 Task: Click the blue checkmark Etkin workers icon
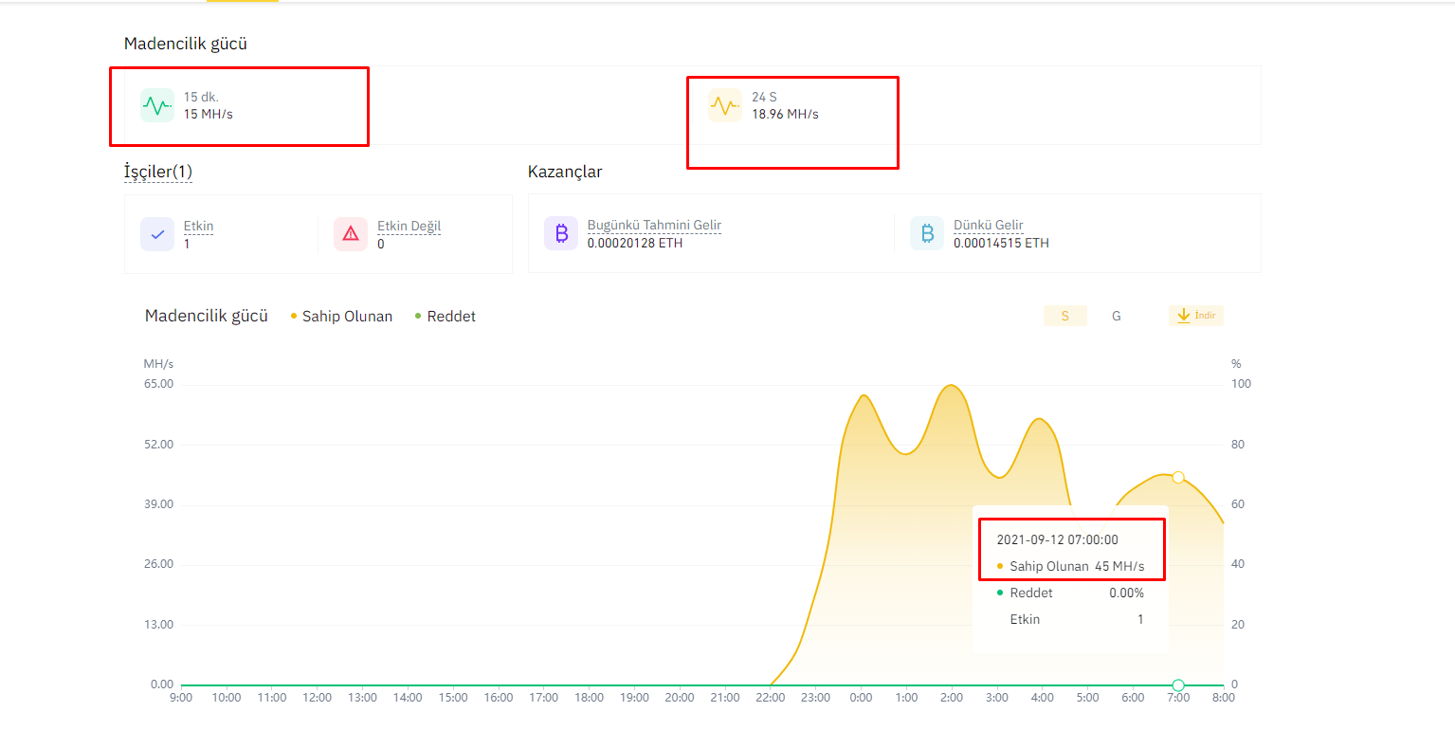(x=157, y=234)
